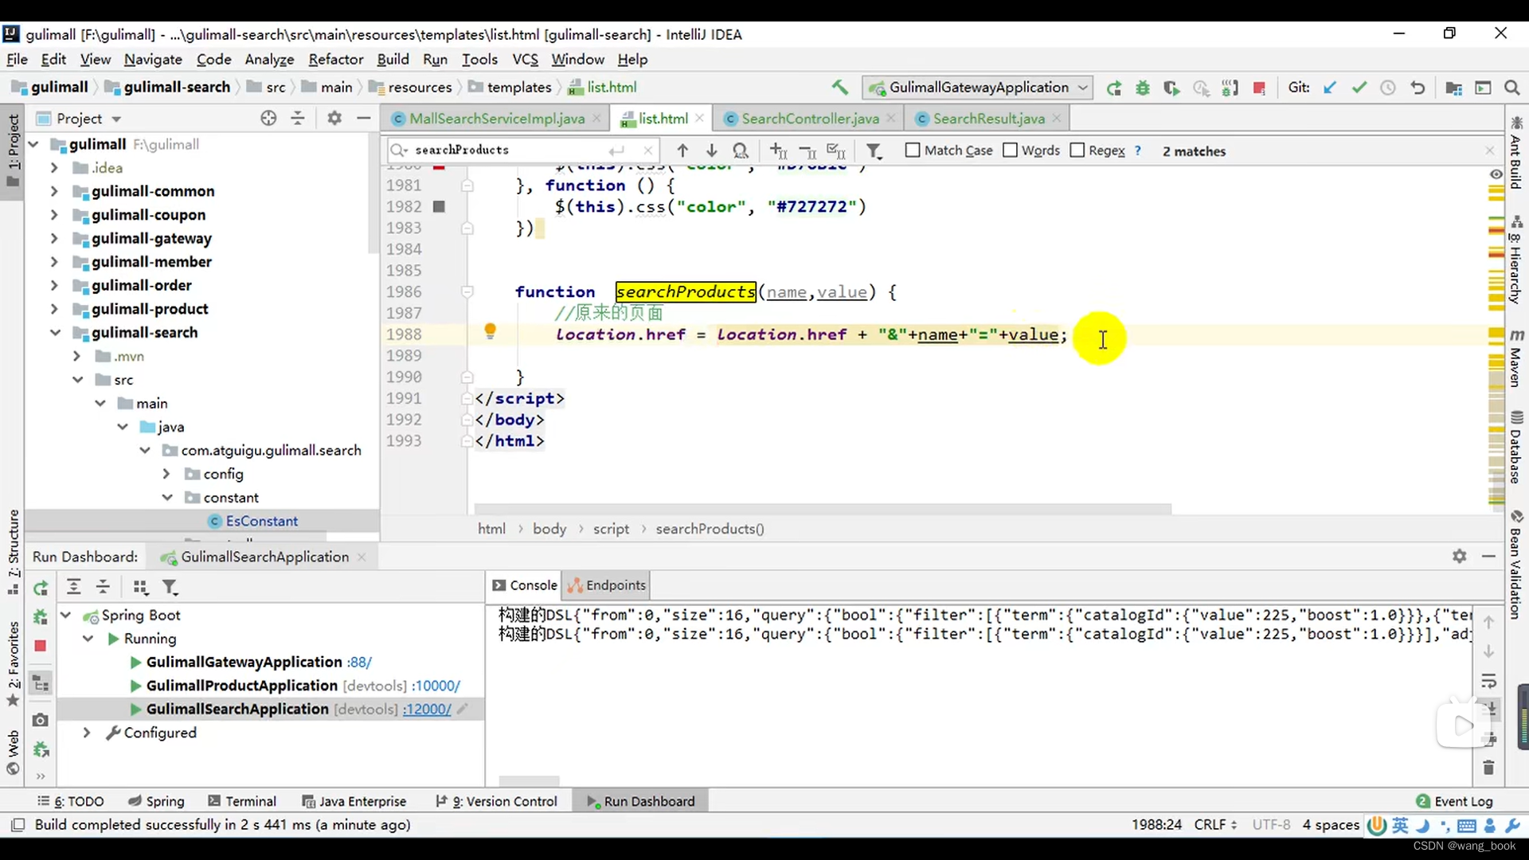Viewport: 1529px width, 860px height.
Task: Open Run Dashboard settings gear
Action: (x=1459, y=557)
